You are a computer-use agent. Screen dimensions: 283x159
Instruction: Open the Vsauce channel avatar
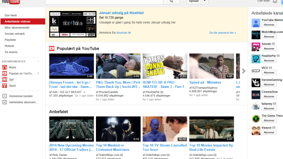[x=256, y=131]
